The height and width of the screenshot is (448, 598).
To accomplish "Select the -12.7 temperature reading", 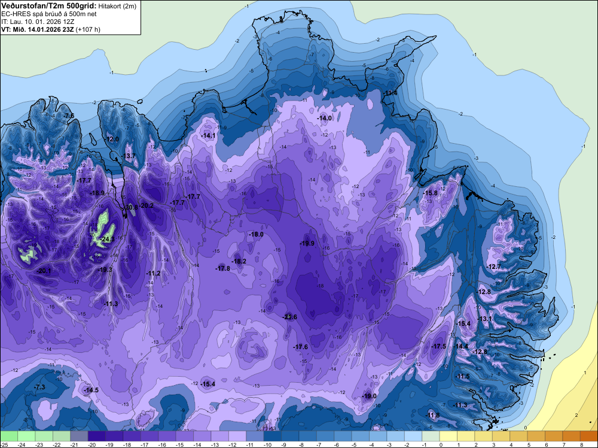I will click(x=494, y=267).
